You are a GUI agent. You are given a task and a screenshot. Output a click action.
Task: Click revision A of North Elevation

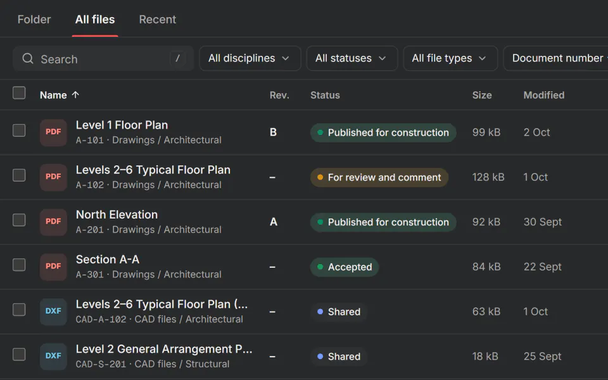[274, 222]
